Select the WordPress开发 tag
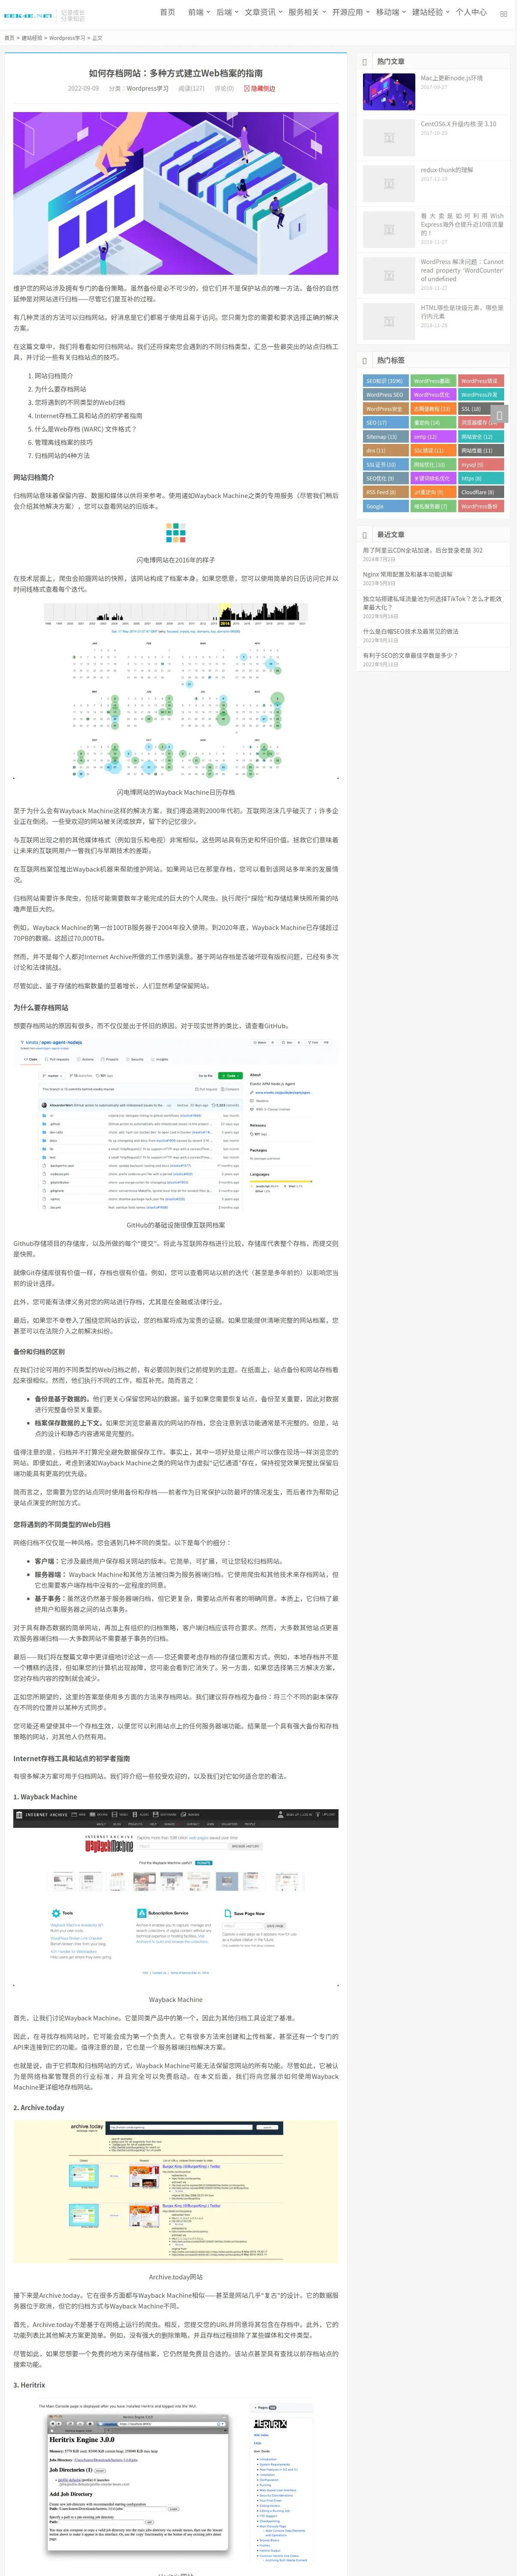 click(480, 395)
